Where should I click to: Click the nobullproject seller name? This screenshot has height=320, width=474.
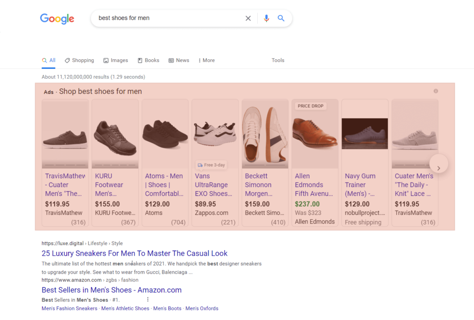365,213
